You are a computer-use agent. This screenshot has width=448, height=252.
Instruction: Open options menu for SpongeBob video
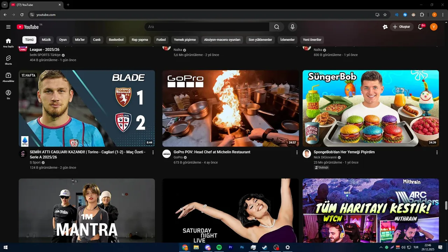[x=437, y=152]
